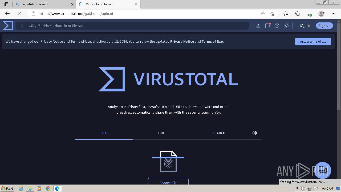The image size is (341, 192).
Task: Click the file fingerprint upload icon
Action: coord(168,162)
